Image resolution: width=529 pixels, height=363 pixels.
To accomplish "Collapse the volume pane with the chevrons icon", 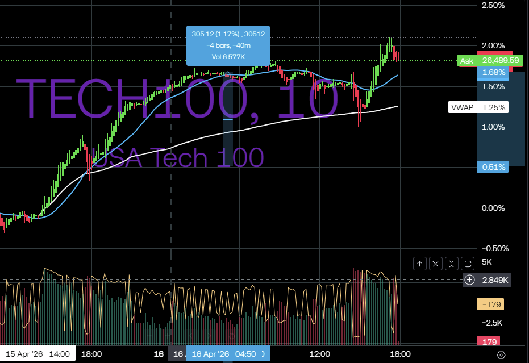I will coord(451,263).
